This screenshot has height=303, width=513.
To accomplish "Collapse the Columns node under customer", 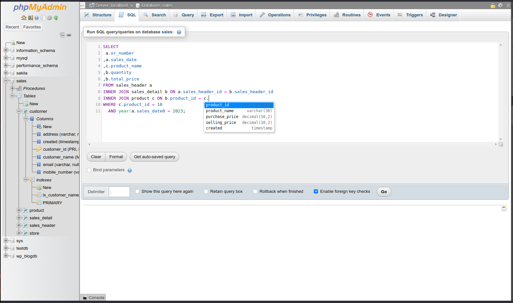I will tap(25, 119).
